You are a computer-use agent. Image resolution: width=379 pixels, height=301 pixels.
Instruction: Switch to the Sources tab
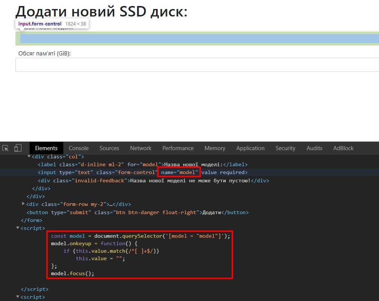109,148
